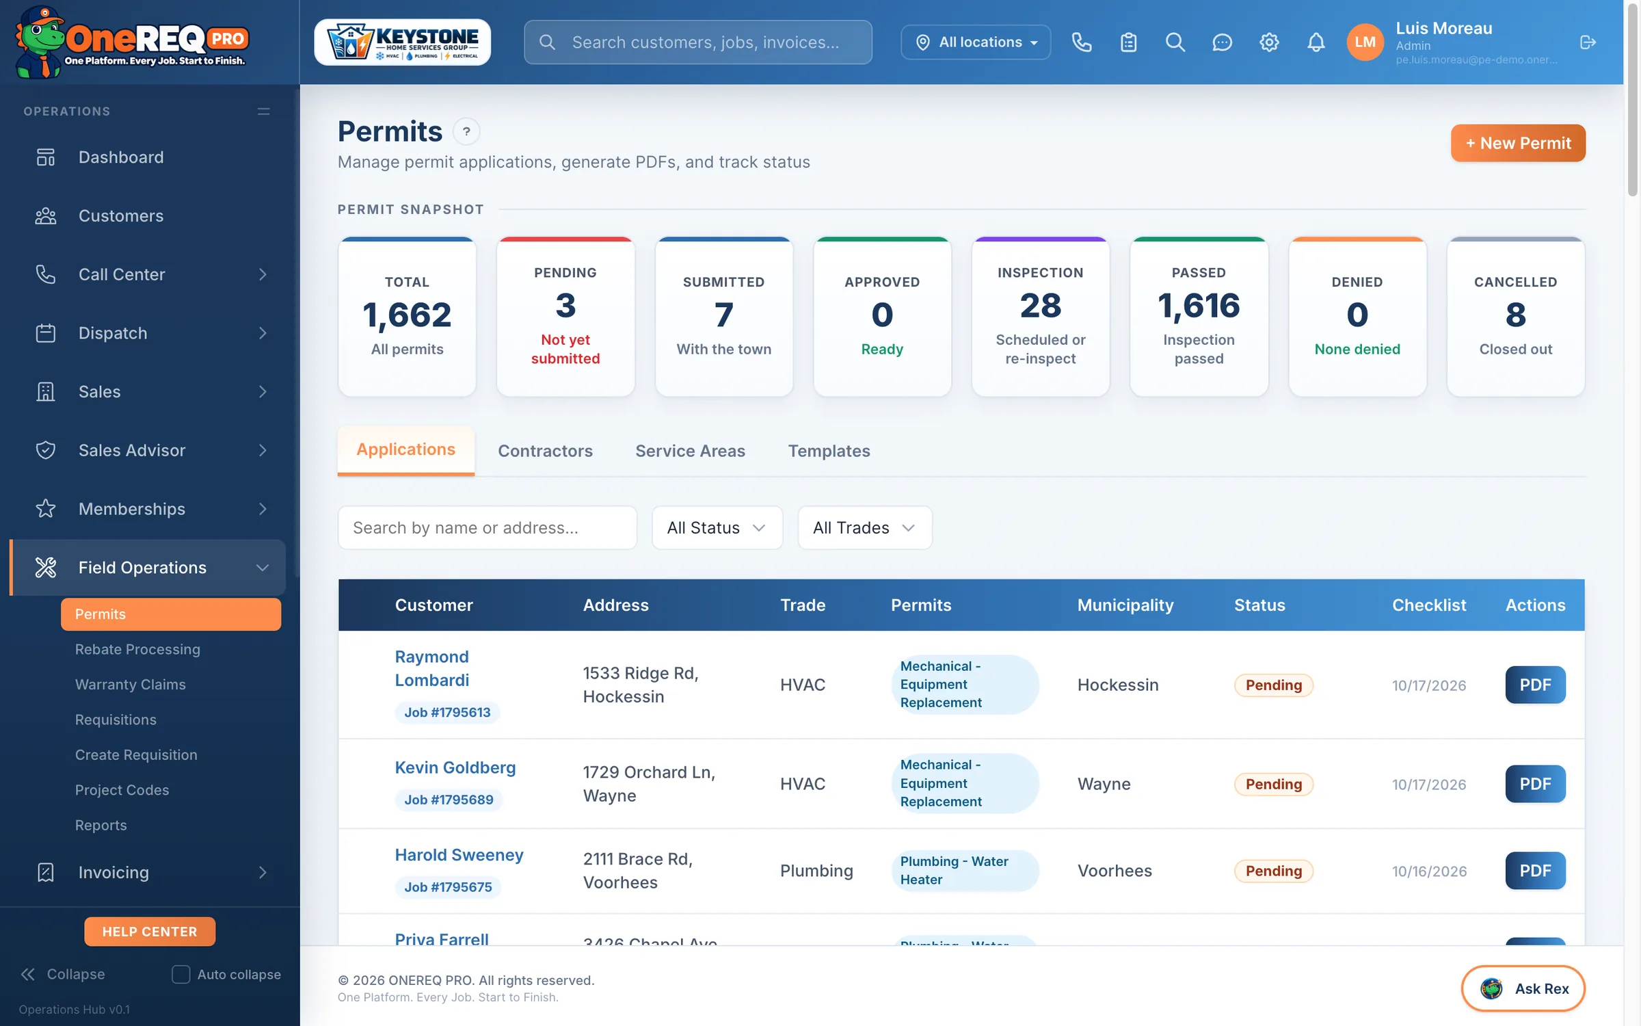Open Kevin Goldberg customer link

(x=455, y=767)
